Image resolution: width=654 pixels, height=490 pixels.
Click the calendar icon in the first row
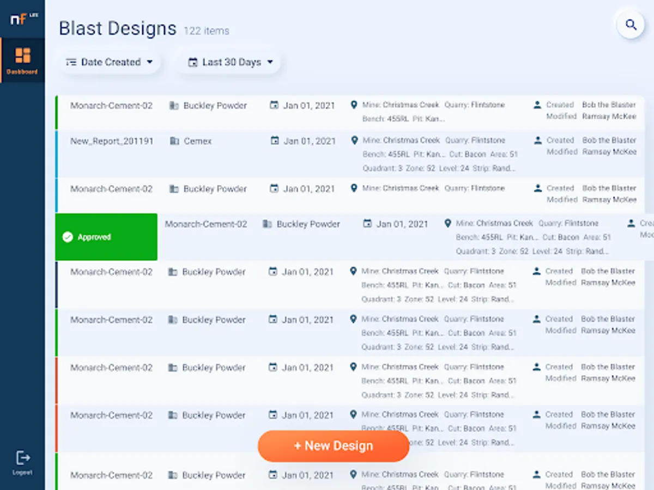(274, 105)
